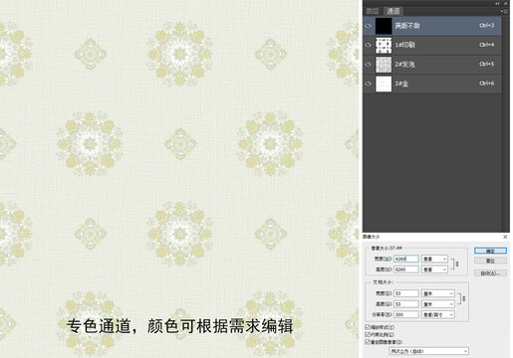Switch to the 通道 (Channels) tab
Viewport: 513px width, 358px height.
(x=393, y=11)
